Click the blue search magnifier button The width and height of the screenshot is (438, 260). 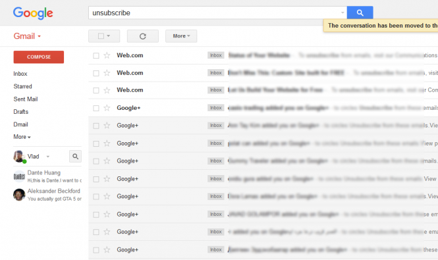[360, 13]
